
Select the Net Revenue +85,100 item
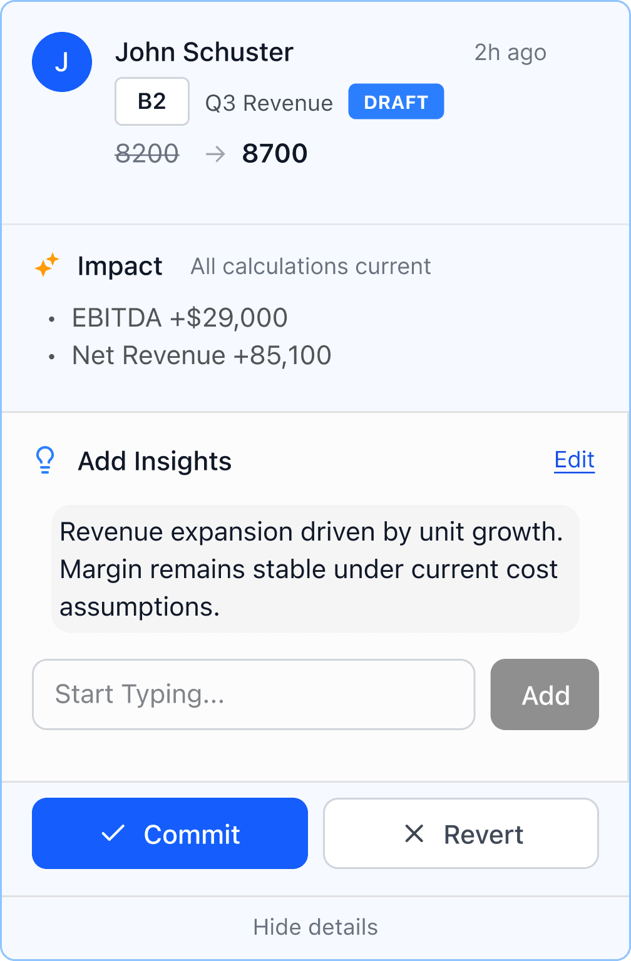(x=202, y=355)
